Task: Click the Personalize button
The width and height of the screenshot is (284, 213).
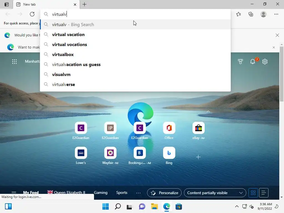Action: 164,193
